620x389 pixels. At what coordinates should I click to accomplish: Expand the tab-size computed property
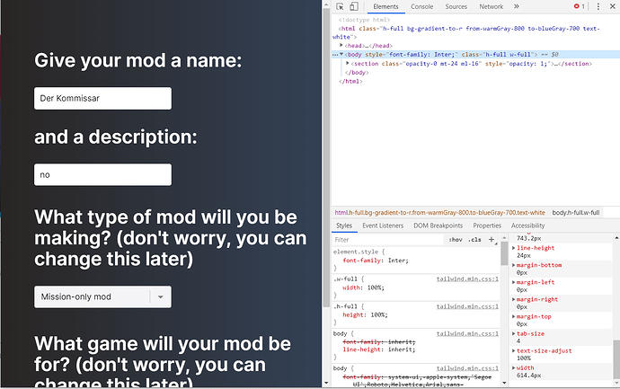click(x=514, y=333)
